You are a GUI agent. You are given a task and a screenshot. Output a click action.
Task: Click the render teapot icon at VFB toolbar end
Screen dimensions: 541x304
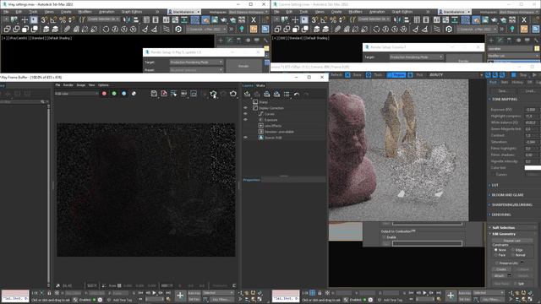coord(233,94)
